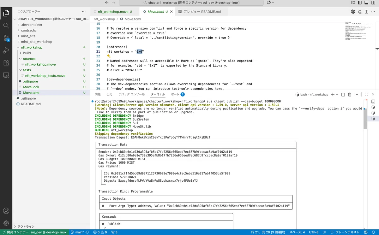The height and width of the screenshot is (235, 379).
Task: Open the Explorer view in activity bar
Action: pos(6,13)
